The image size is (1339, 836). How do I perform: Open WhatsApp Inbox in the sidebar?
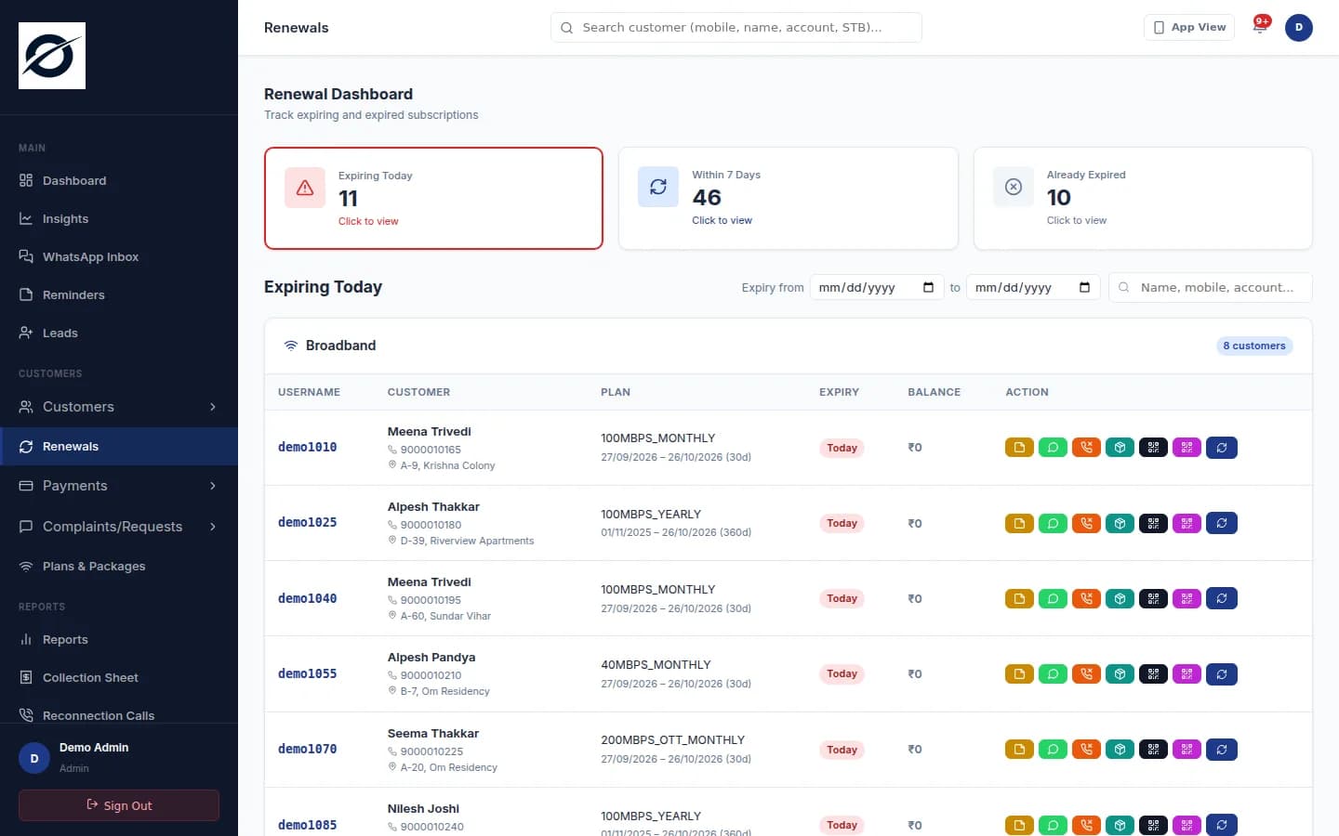[119, 257]
